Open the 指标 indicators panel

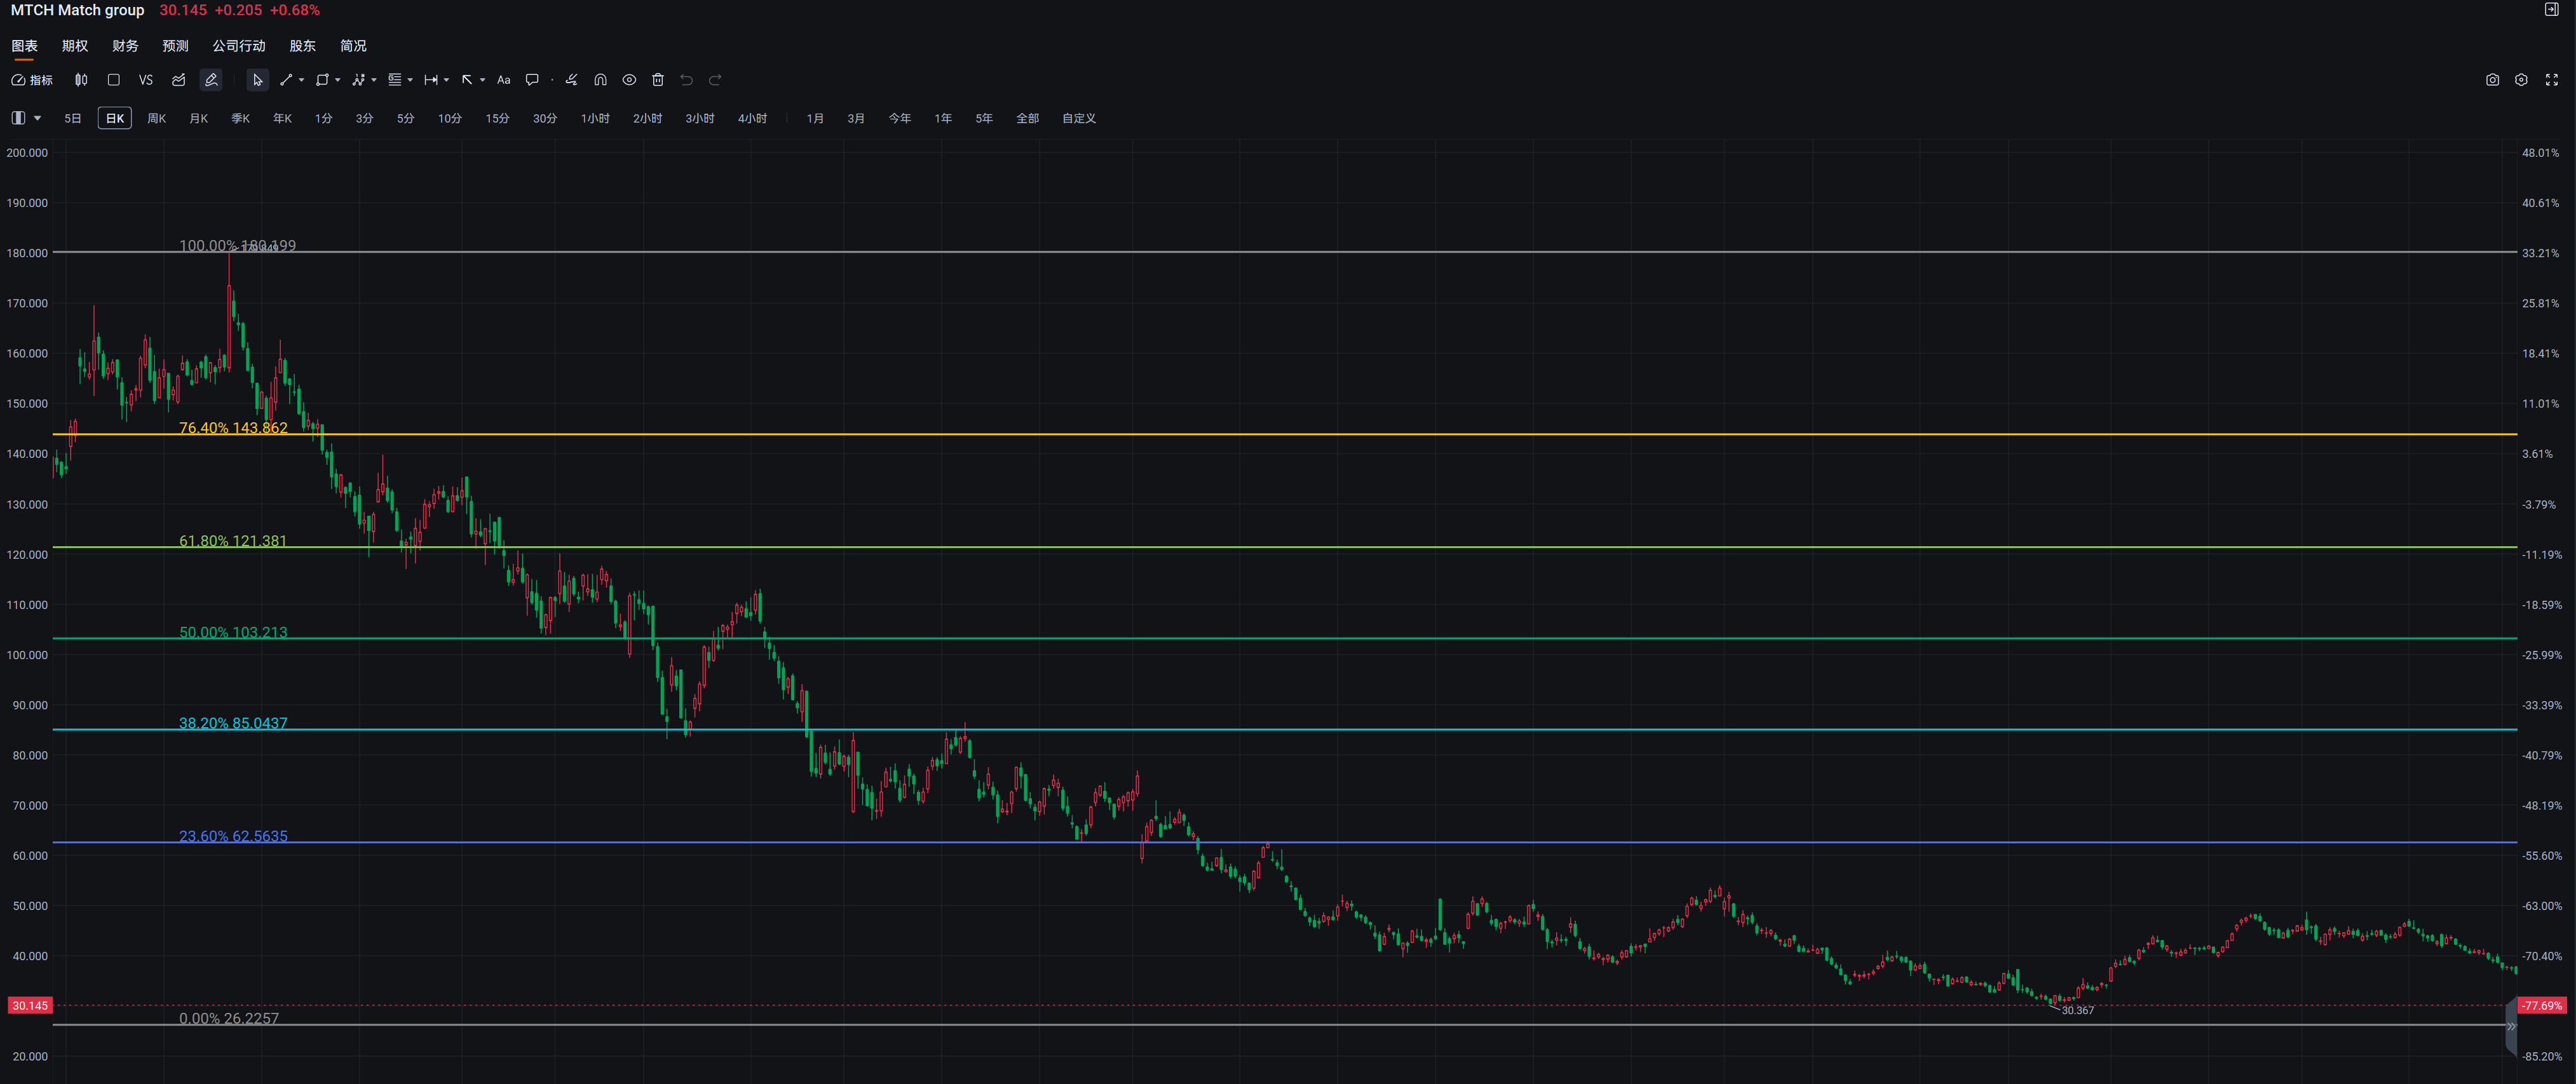32,80
